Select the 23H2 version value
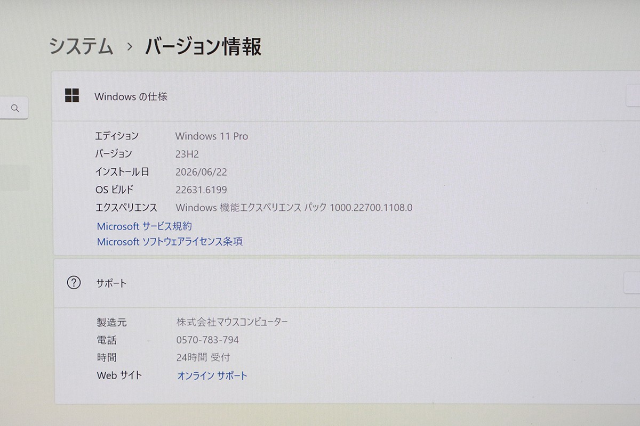Image resolution: width=640 pixels, height=426 pixels. pos(187,154)
